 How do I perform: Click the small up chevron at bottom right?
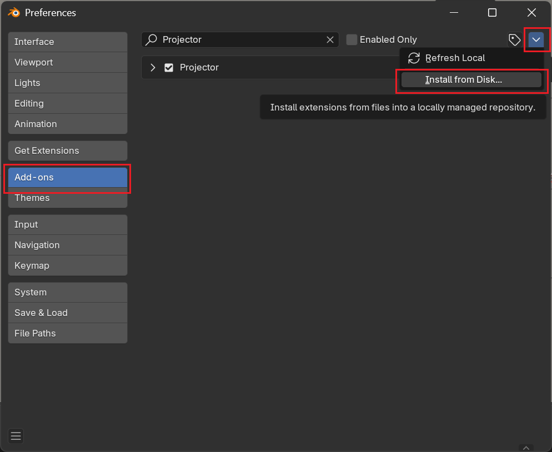(526, 448)
